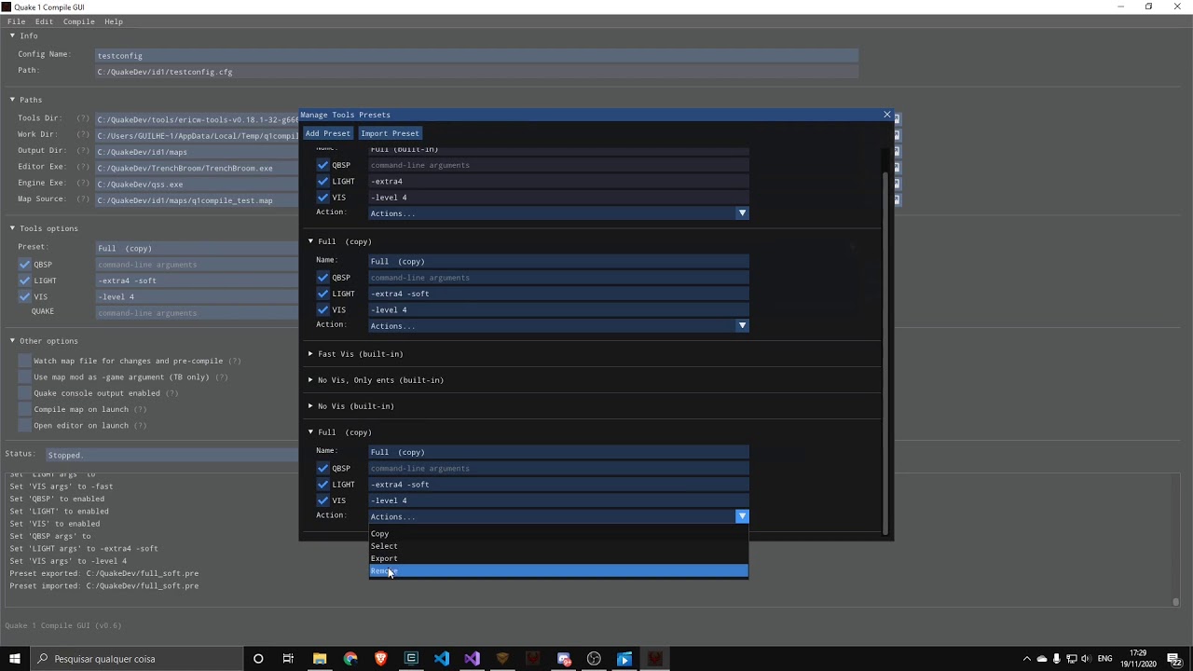Open the notification center icon
1193x671 pixels.
[x=1174, y=659]
